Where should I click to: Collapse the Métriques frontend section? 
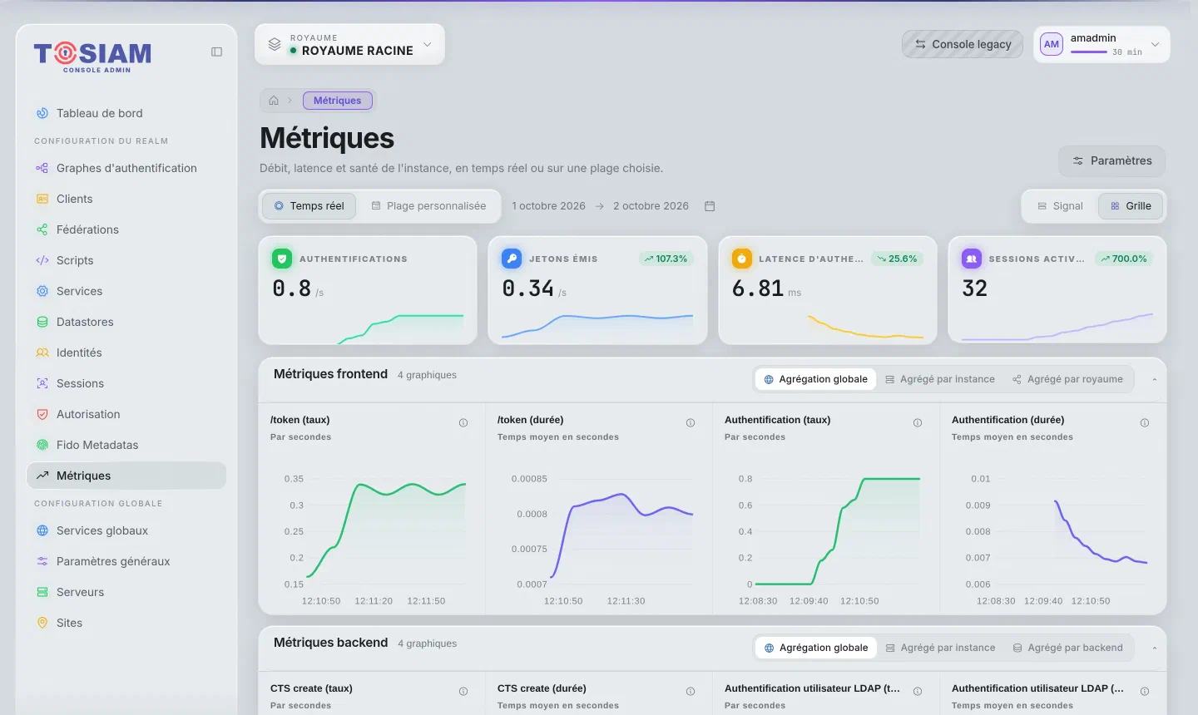pos(1155,379)
